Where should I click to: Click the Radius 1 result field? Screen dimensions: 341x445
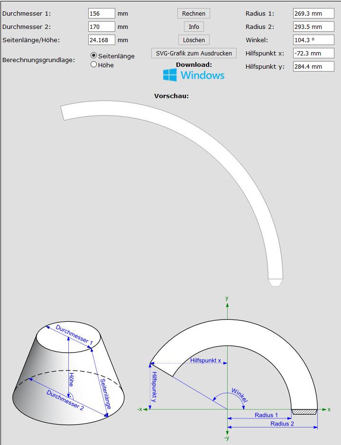coord(313,13)
